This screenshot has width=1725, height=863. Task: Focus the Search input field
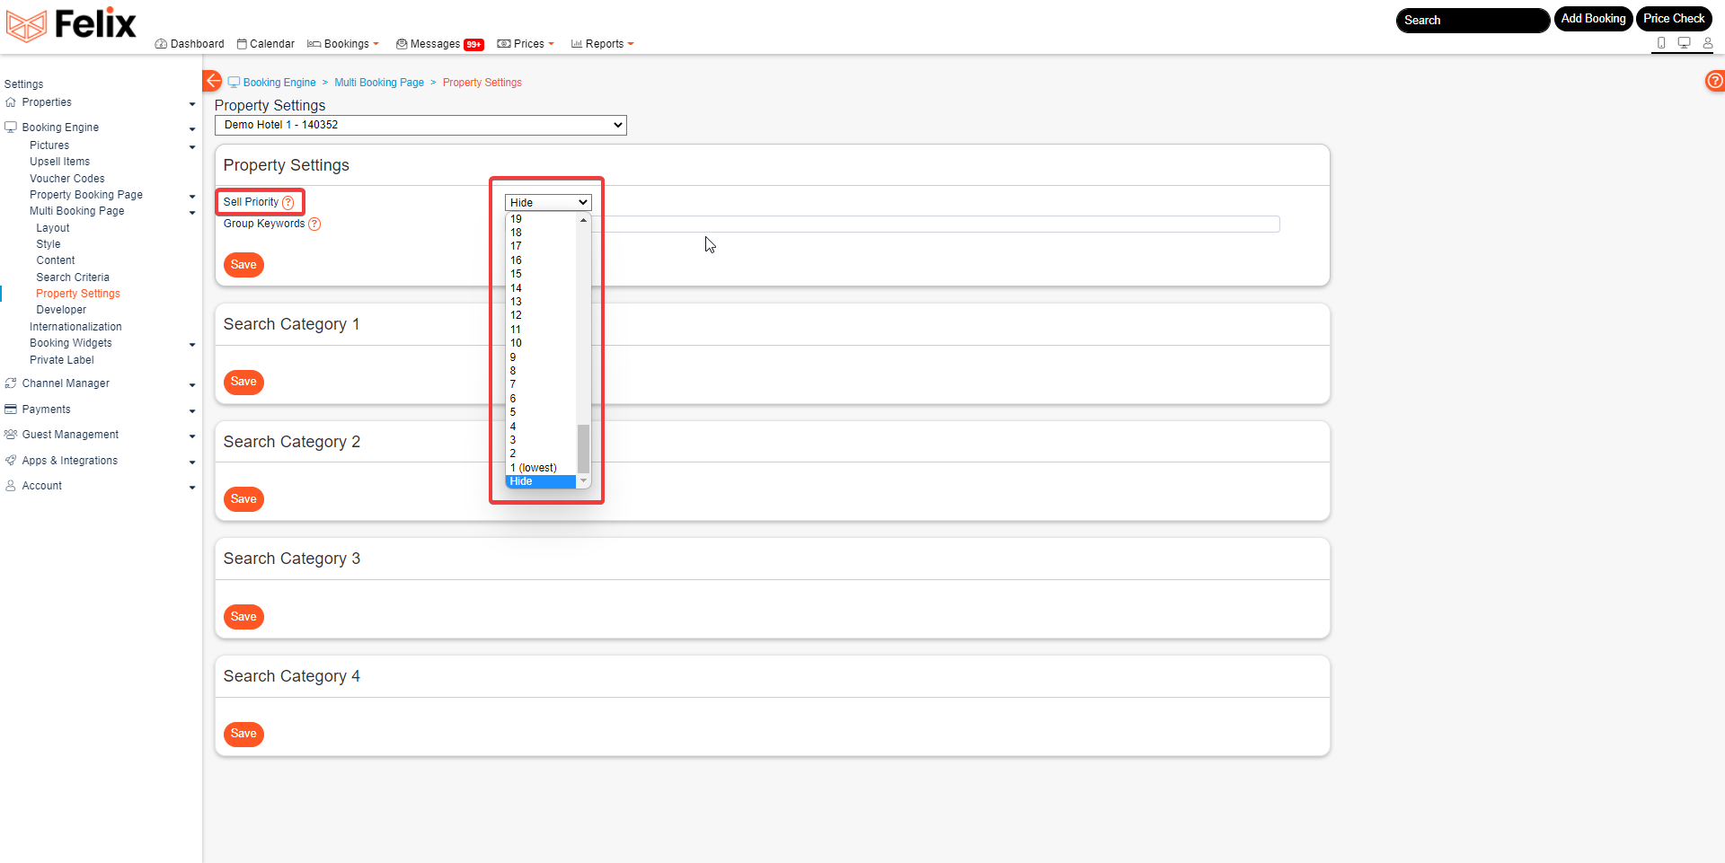1473,20
